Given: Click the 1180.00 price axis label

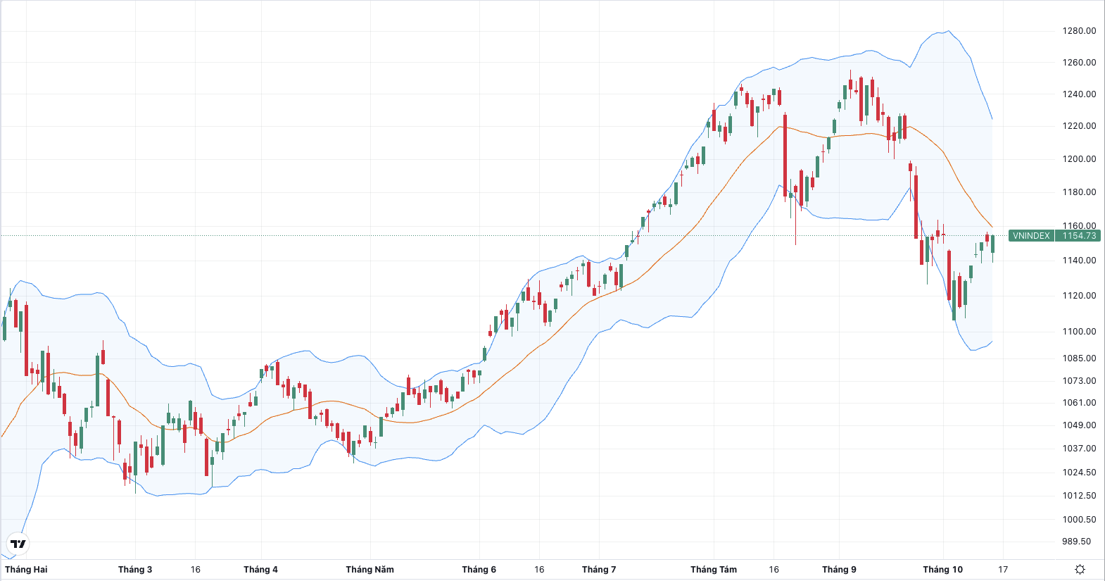Looking at the screenshot, I should coord(1079,192).
